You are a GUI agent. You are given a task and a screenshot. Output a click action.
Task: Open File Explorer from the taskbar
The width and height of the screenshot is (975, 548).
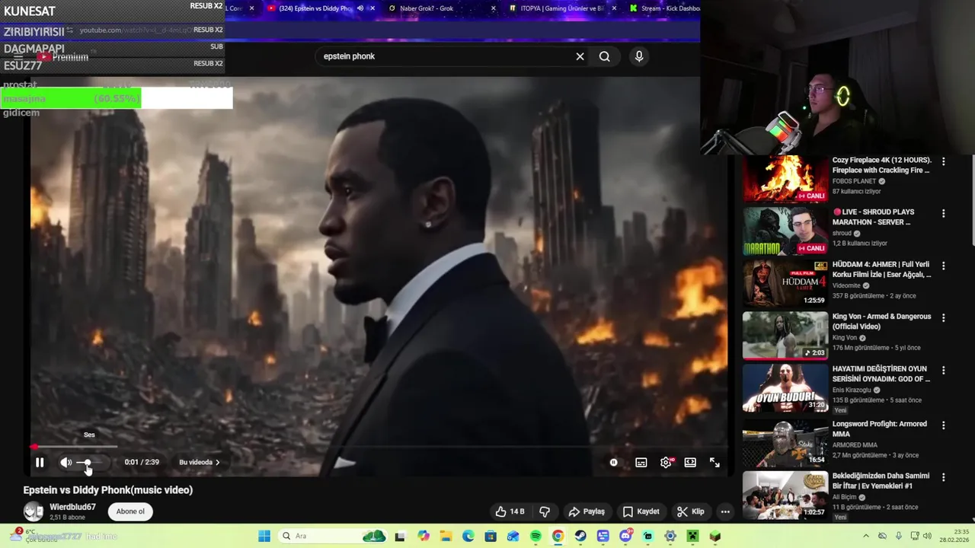pos(446,536)
